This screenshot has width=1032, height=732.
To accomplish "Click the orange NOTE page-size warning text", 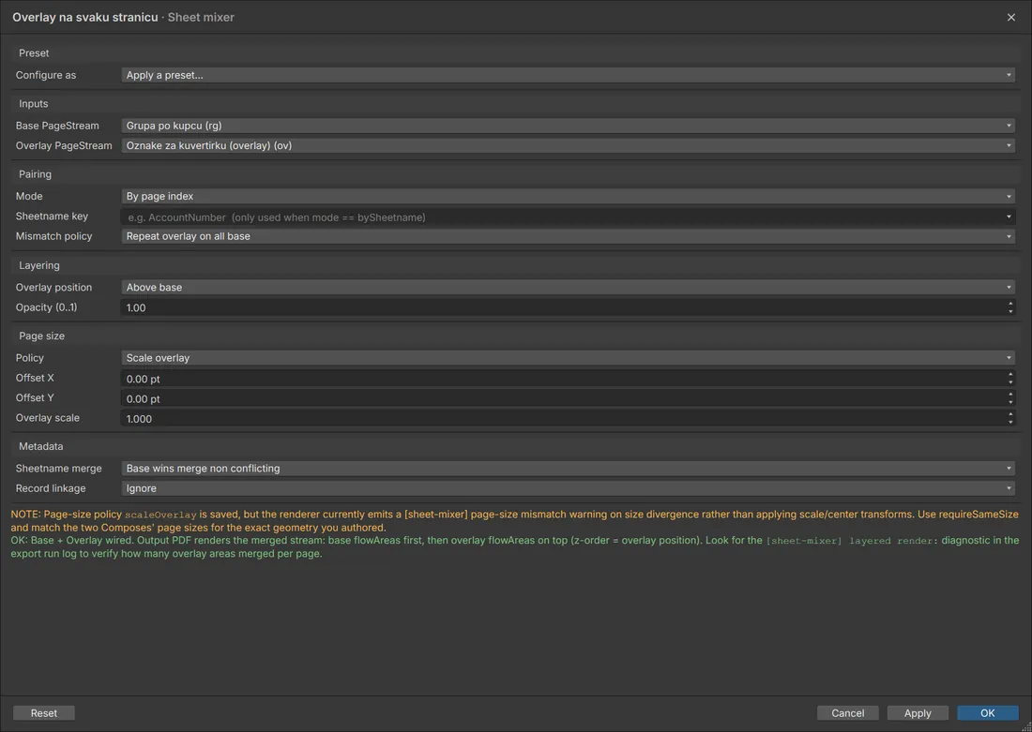I will point(515,521).
